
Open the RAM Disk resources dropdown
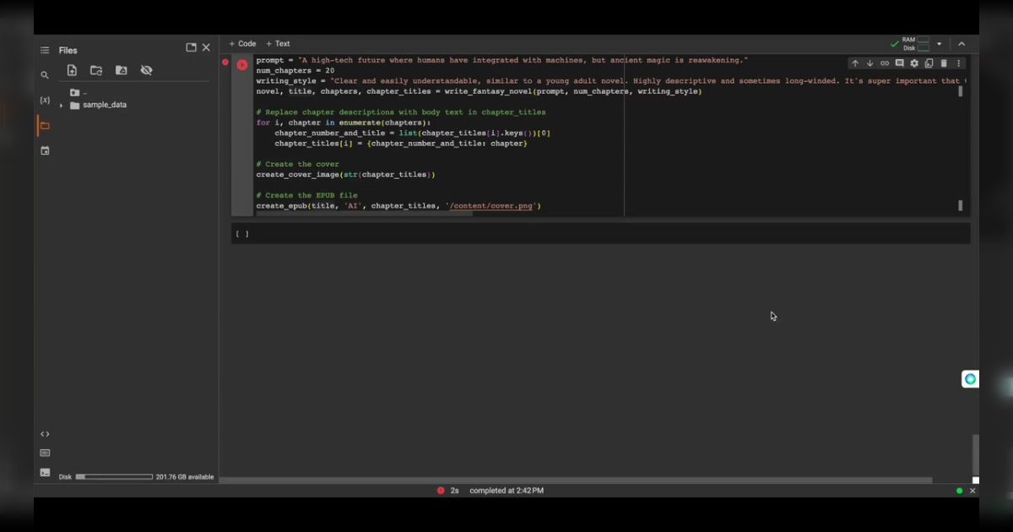pos(939,44)
